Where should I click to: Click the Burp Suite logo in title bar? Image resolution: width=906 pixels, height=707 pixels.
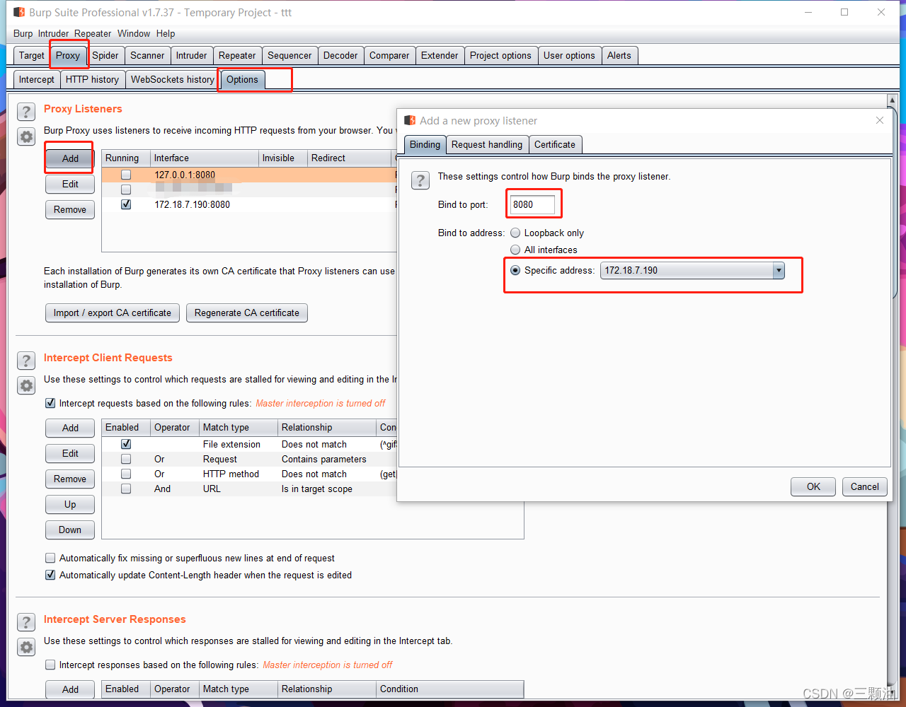[x=19, y=12]
